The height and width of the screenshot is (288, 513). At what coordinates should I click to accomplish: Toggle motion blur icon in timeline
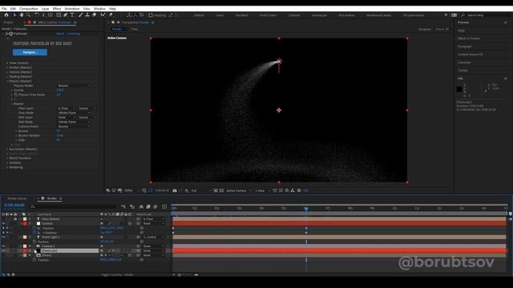pyautogui.click(x=156, y=206)
